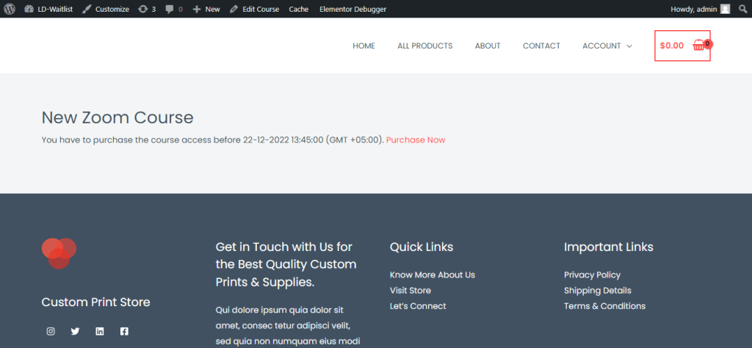Open the LD-Waitlist site dashboard
Viewport: 752px width, 348px height.
[x=48, y=9]
